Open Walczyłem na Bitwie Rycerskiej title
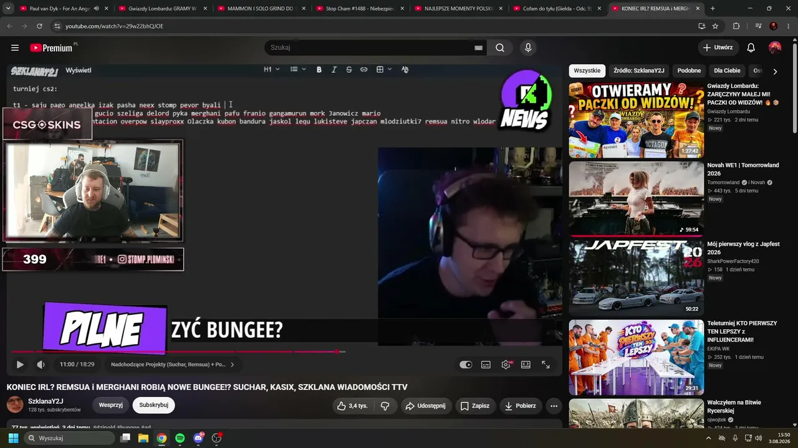798x448 pixels. tap(734, 407)
